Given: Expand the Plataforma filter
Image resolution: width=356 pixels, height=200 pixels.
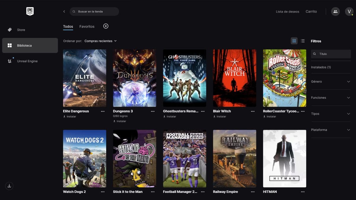Looking at the screenshot, I should (331, 130).
